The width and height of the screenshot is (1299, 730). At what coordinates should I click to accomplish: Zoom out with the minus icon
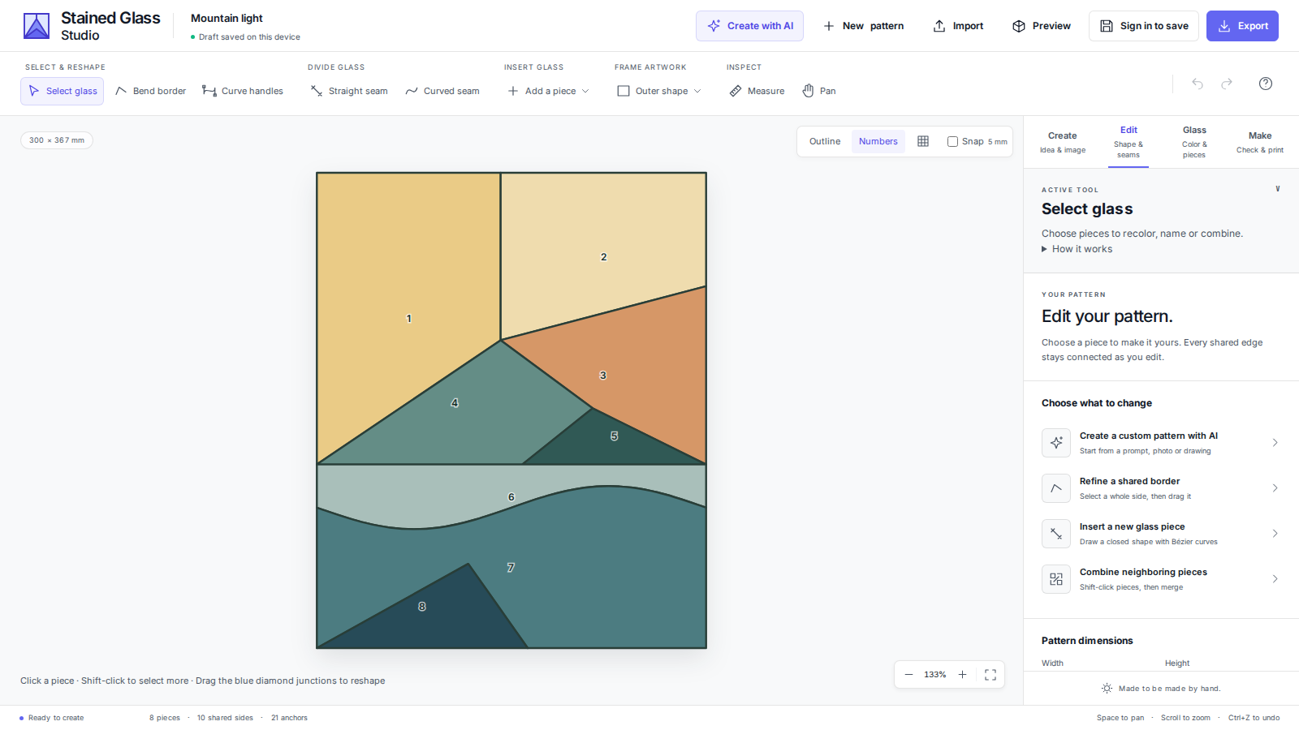[x=908, y=675]
